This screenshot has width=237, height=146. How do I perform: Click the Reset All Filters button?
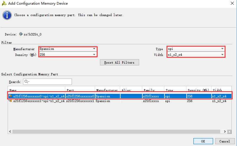(x=119, y=62)
